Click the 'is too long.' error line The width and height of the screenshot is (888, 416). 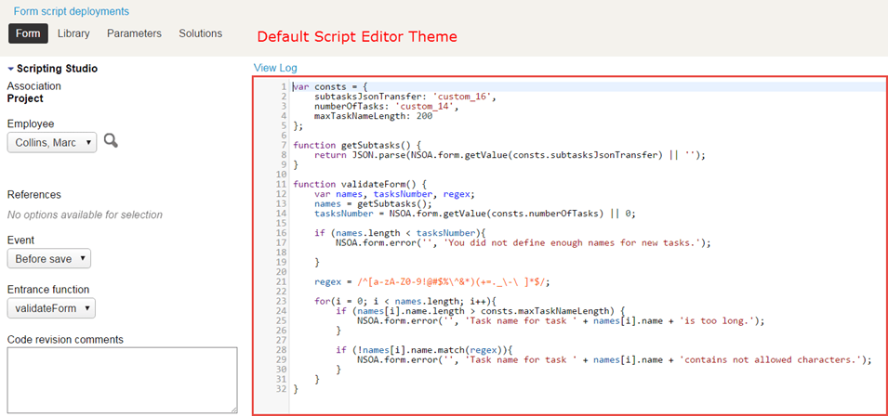click(561, 320)
